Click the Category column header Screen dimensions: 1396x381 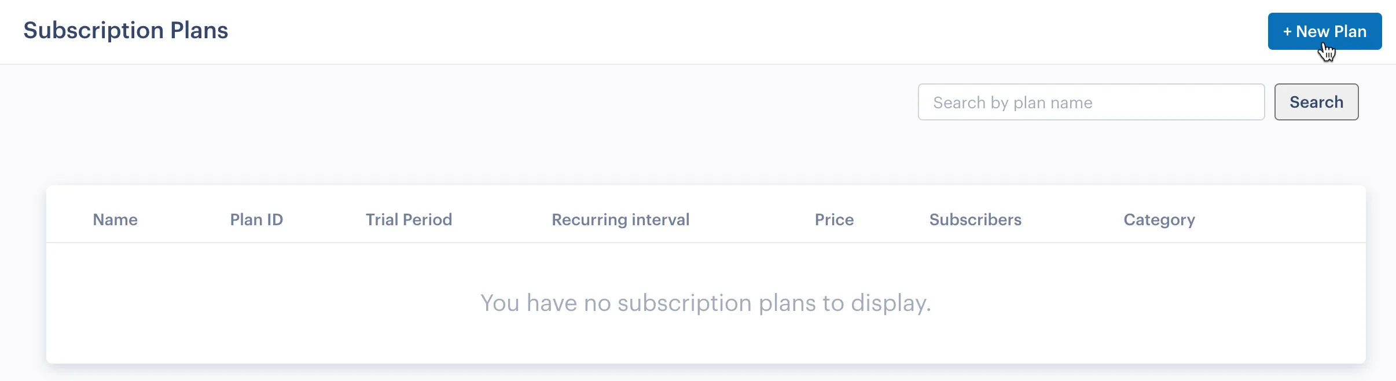pos(1159,219)
